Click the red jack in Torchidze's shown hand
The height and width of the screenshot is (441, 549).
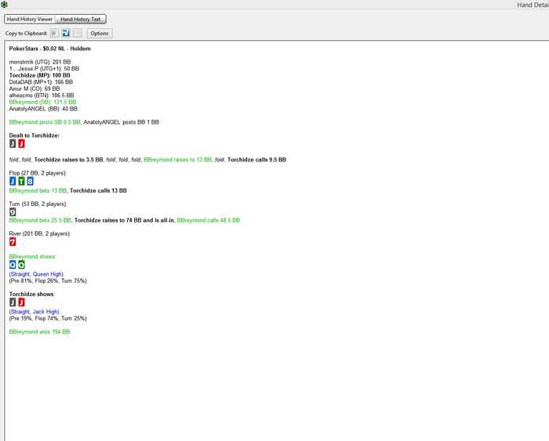point(21,302)
